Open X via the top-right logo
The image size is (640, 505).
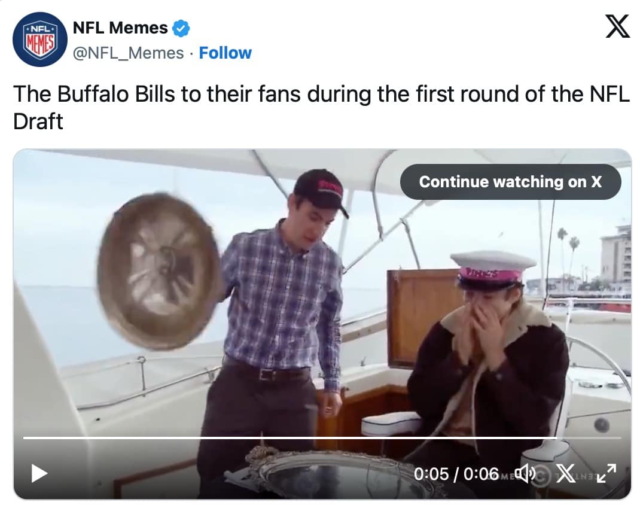point(617,27)
